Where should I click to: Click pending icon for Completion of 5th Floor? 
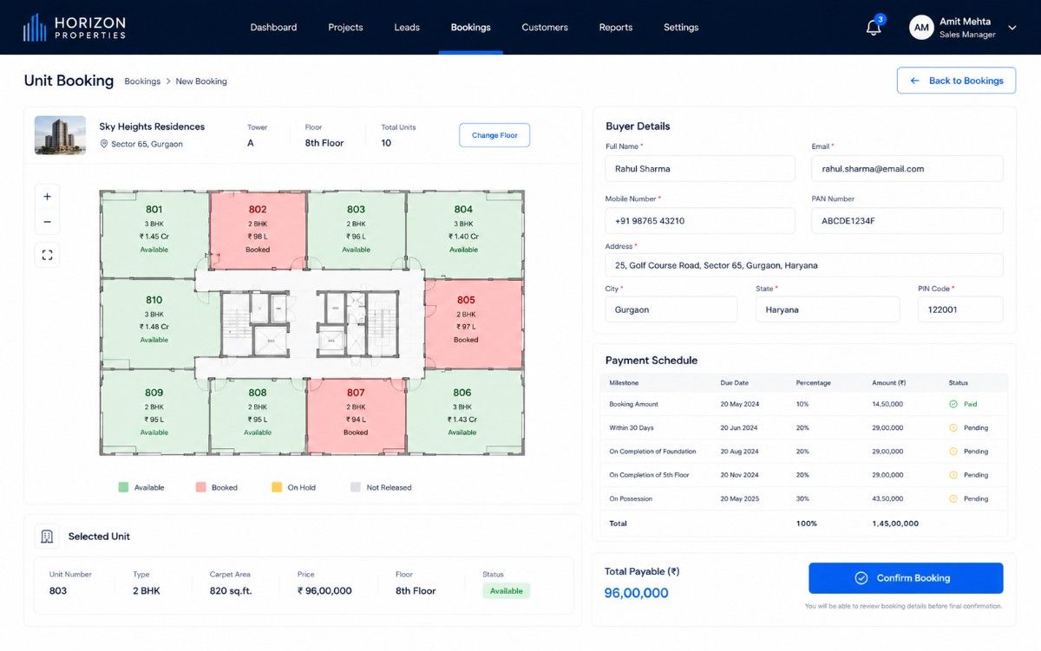(x=953, y=475)
